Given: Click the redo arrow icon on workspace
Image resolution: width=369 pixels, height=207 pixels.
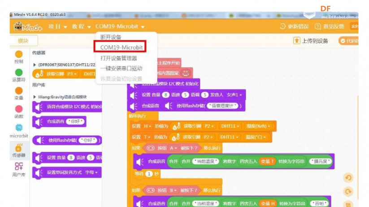Looking at the screenshot, I should pyautogui.click(x=348, y=191).
